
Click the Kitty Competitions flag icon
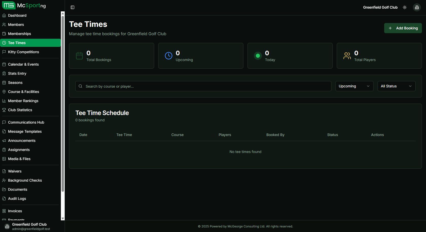[x=4, y=52]
